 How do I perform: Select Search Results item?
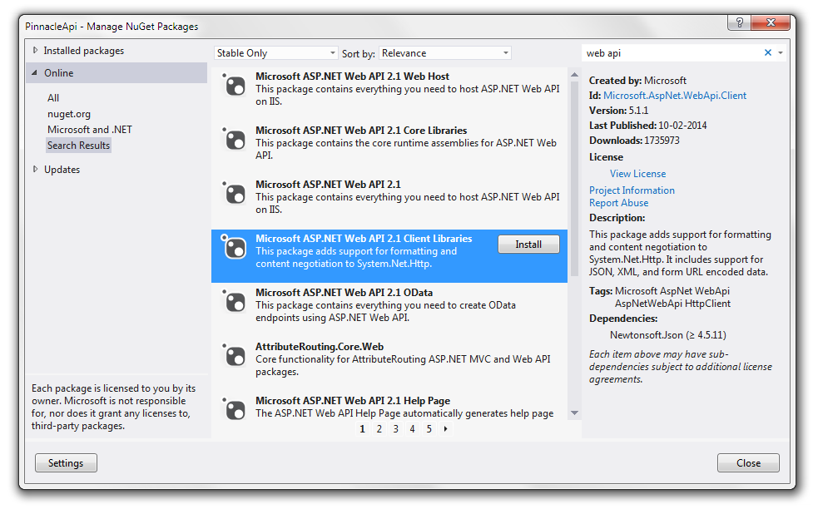[x=79, y=146]
